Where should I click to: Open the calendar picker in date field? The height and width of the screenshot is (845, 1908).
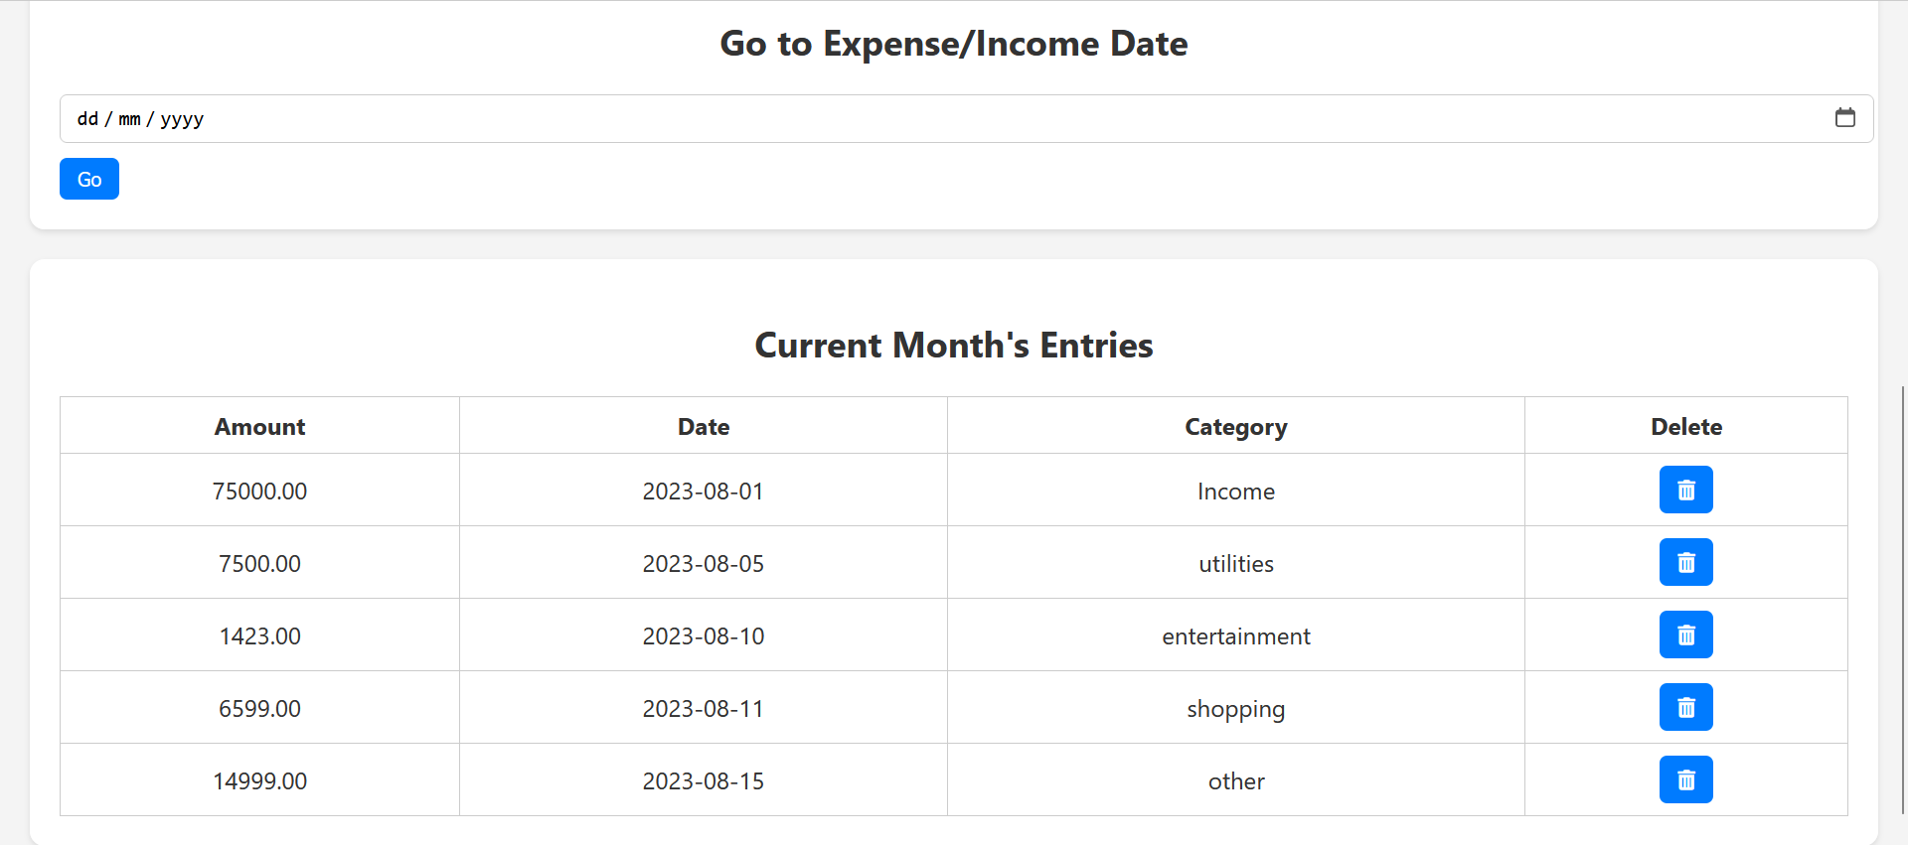1844,118
